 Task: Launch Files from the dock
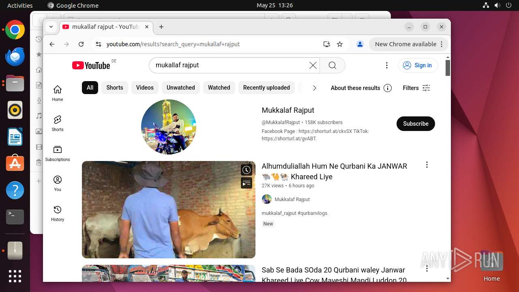click(x=15, y=84)
